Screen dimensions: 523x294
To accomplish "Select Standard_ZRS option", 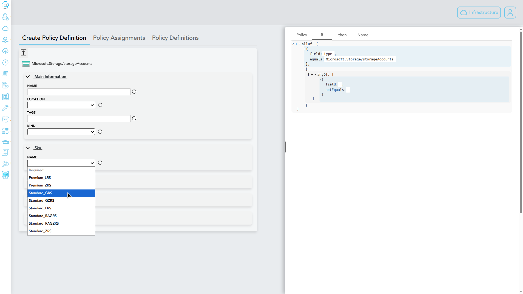I will click(x=61, y=231).
